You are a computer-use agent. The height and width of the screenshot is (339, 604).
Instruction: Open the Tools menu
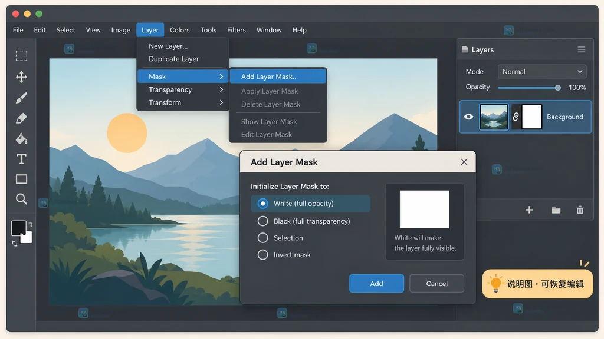click(208, 30)
